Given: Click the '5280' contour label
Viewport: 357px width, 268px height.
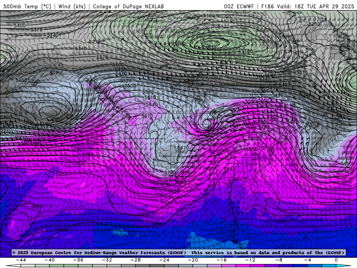Looking at the screenshot, I should coord(270,73).
